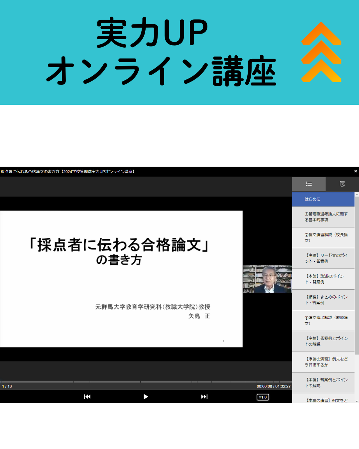359x449 pixels.
Task: Play the lecture video
Action: (146, 396)
